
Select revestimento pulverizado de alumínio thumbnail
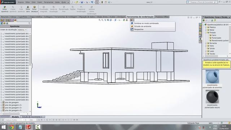click(212, 77)
